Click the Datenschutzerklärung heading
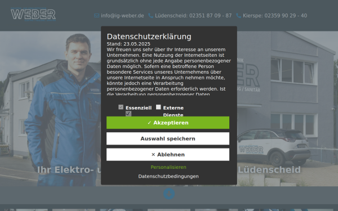Image resolution: width=338 pixels, height=211 pixels. point(149,37)
